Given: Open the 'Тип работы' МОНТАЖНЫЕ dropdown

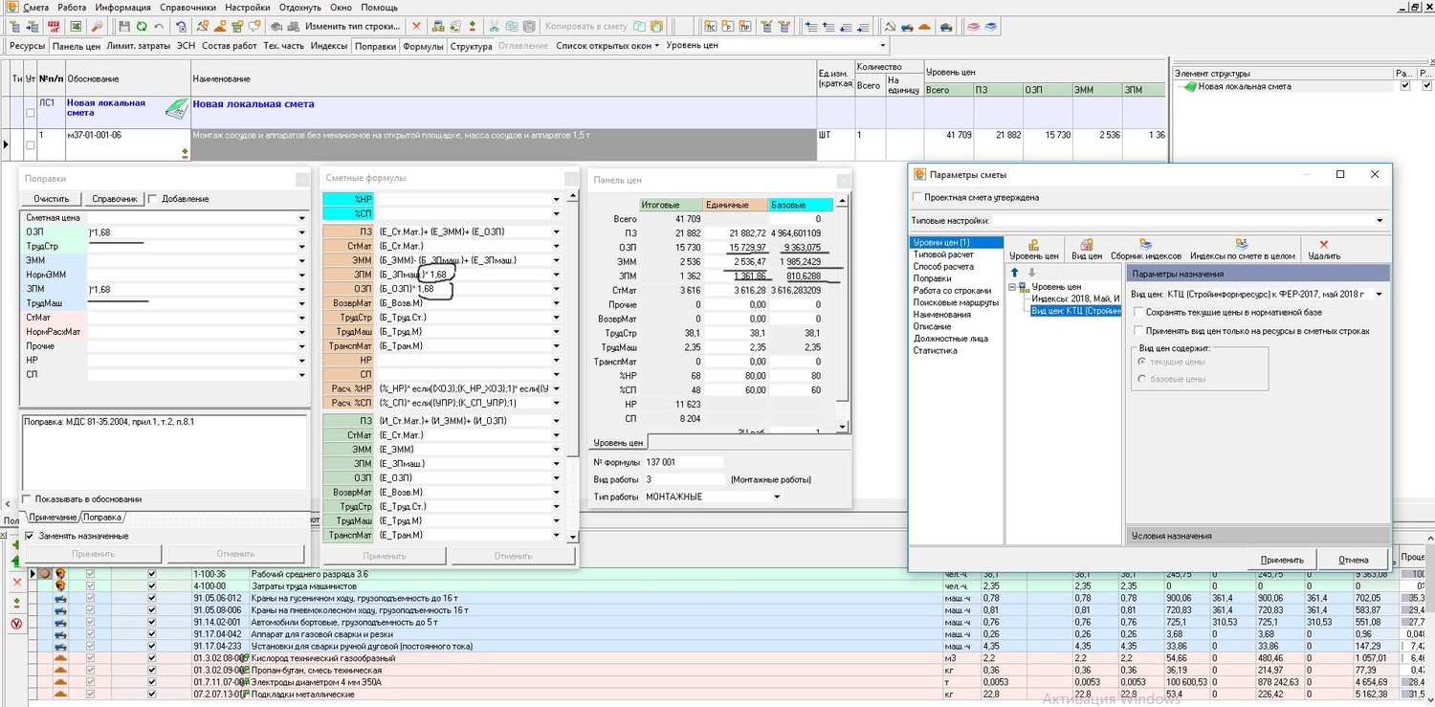Looking at the screenshot, I should 776,497.
